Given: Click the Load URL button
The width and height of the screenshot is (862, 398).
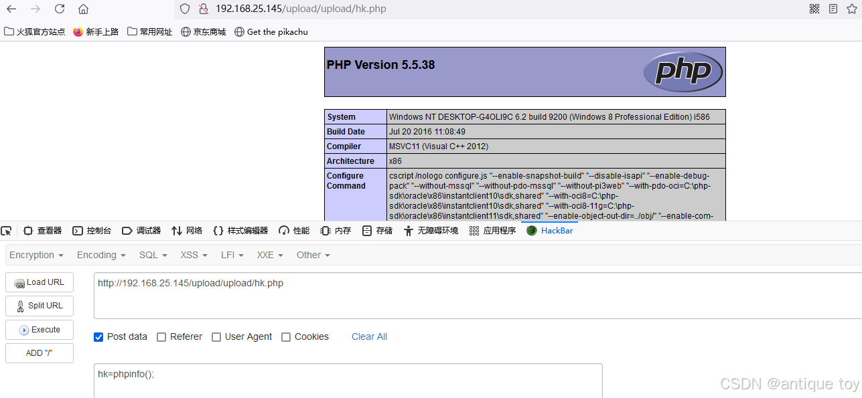Looking at the screenshot, I should point(40,282).
